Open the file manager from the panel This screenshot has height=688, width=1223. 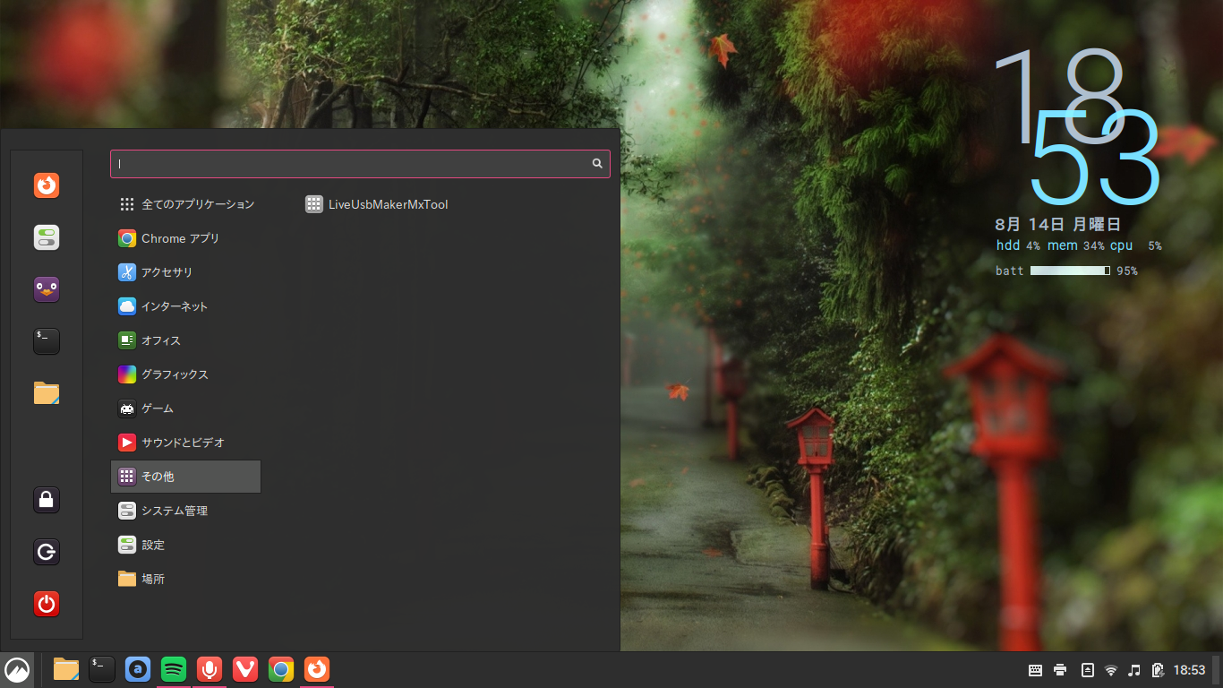click(66, 669)
